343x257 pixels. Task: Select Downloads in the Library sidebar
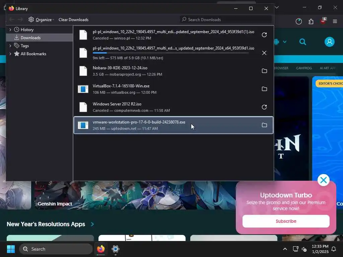30,38
